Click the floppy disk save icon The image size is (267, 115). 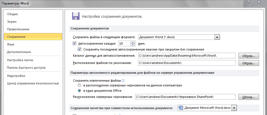(x=76, y=16)
